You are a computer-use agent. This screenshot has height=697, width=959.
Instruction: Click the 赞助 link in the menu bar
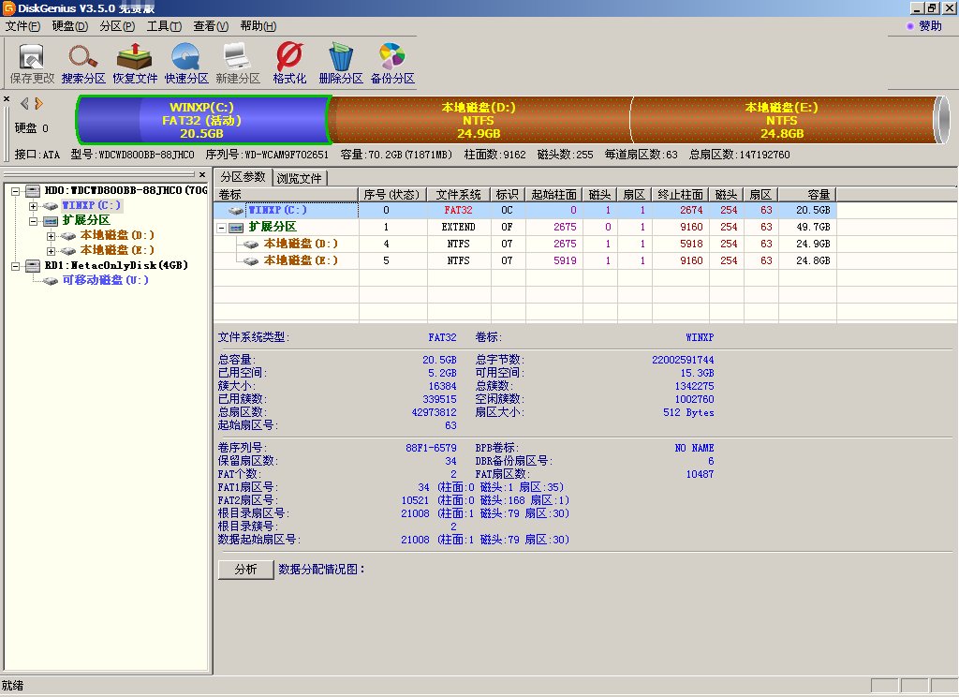[x=929, y=26]
